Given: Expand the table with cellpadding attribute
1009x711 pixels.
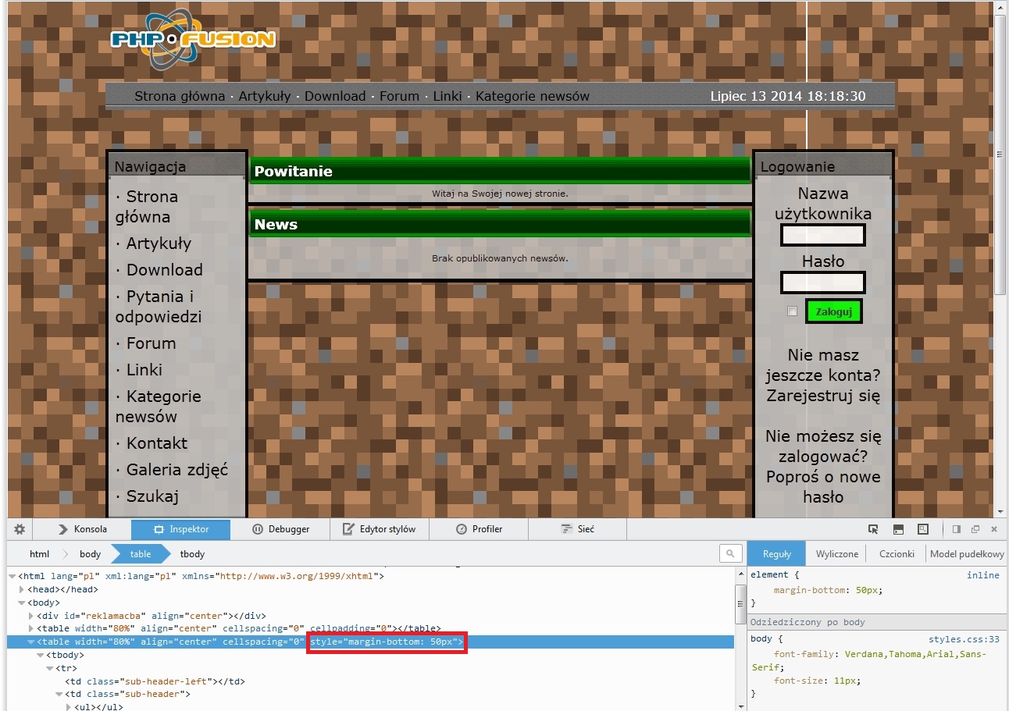Looking at the screenshot, I should tap(30, 628).
